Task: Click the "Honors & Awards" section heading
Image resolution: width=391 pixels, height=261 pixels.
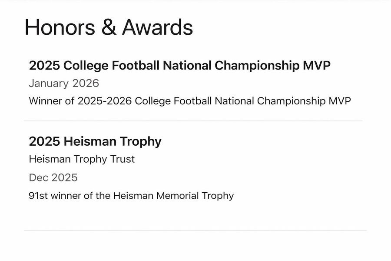Action: tap(109, 27)
